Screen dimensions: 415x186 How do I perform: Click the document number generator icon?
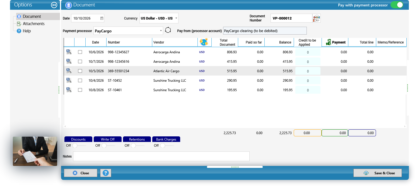(x=317, y=18)
